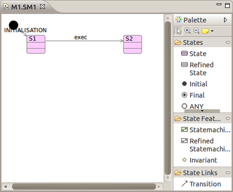
Task: Toggle pin on State Links drawer
Action: 228,172
